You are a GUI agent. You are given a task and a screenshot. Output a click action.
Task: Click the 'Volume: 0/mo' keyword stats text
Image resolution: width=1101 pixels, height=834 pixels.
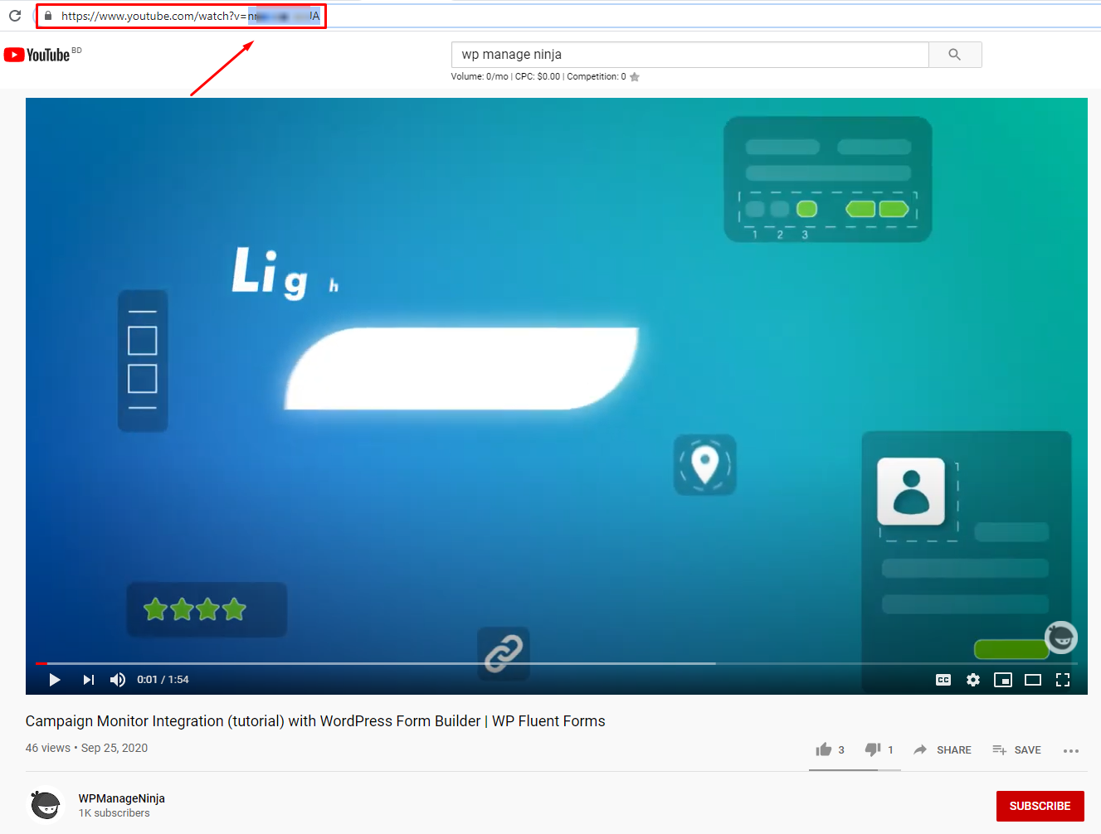coord(480,76)
